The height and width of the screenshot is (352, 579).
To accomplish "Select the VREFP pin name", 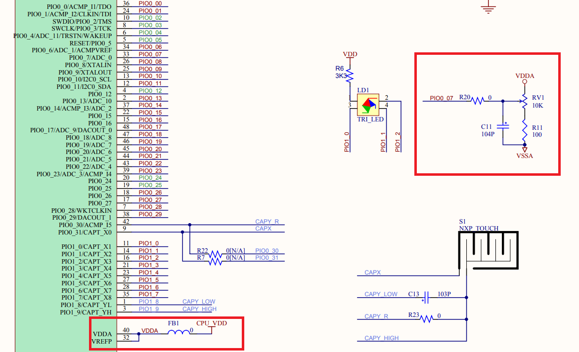I will coord(101,341).
